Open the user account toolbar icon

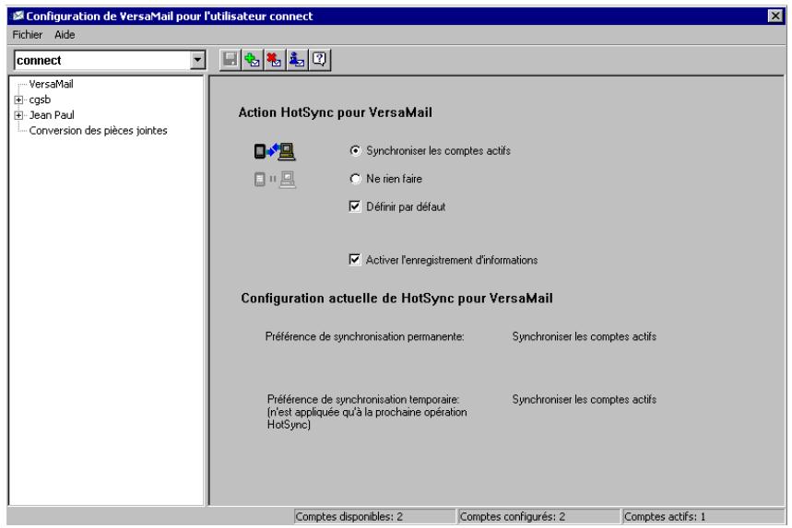297,60
